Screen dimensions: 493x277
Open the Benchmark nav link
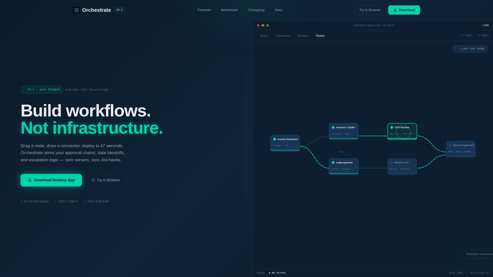229,10
